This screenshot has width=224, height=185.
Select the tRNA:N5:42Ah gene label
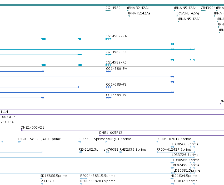(x=185, y=8)
